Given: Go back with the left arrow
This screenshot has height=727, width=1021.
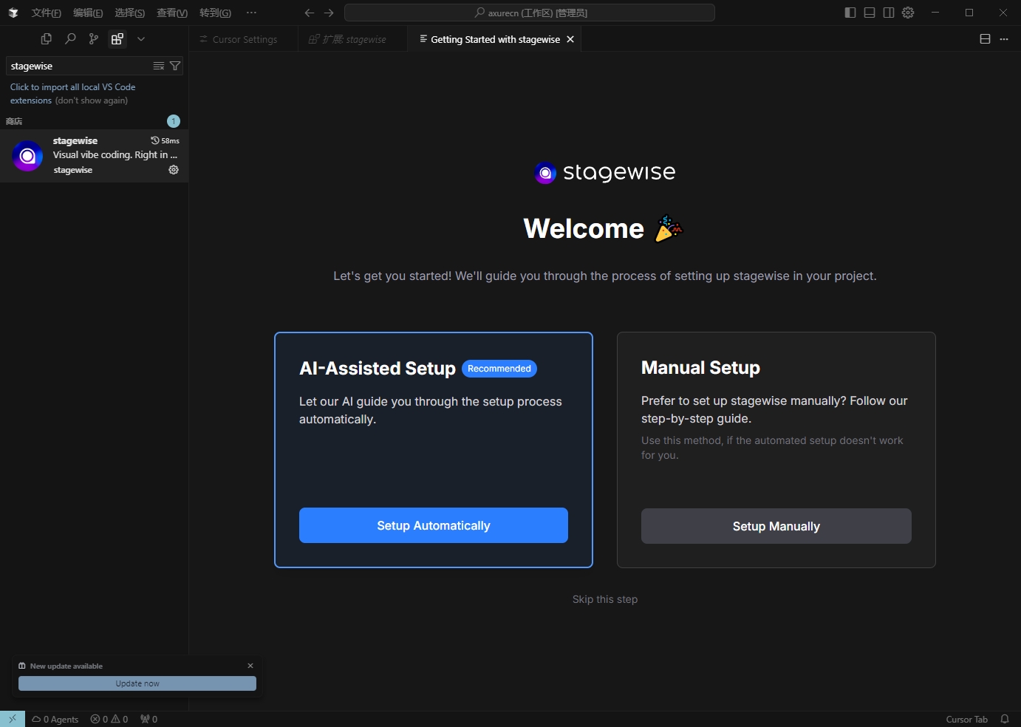Looking at the screenshot, I should (310, 13).
